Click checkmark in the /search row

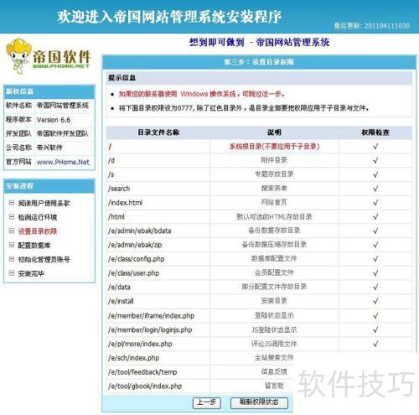coord(375,189)
